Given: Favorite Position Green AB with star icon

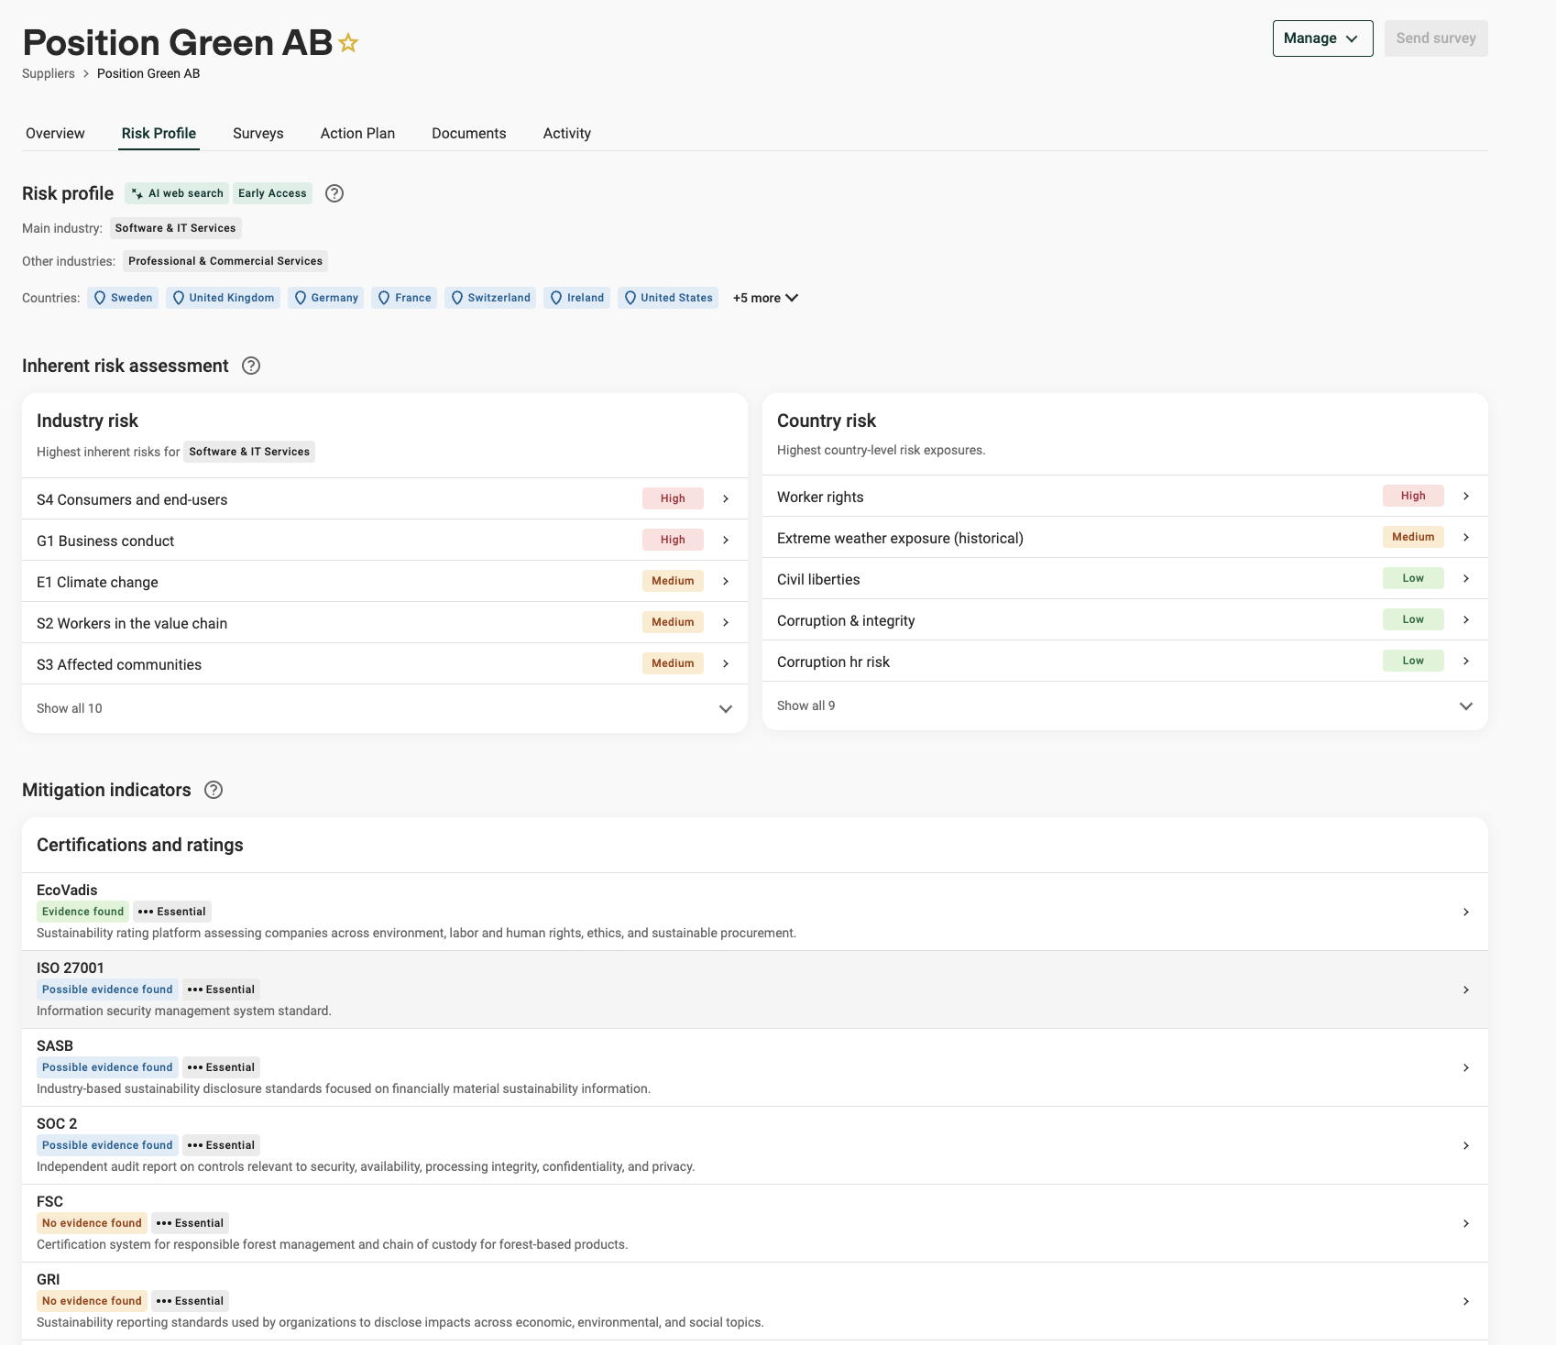Looking at the screenshot, I should (x=348, y=43).
